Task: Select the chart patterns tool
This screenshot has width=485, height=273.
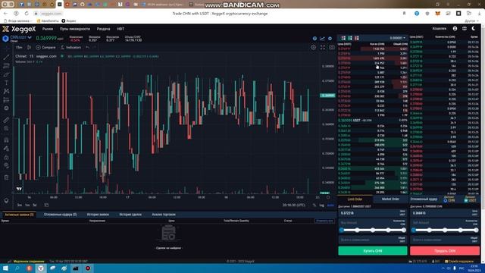Action: coord(6,91)
